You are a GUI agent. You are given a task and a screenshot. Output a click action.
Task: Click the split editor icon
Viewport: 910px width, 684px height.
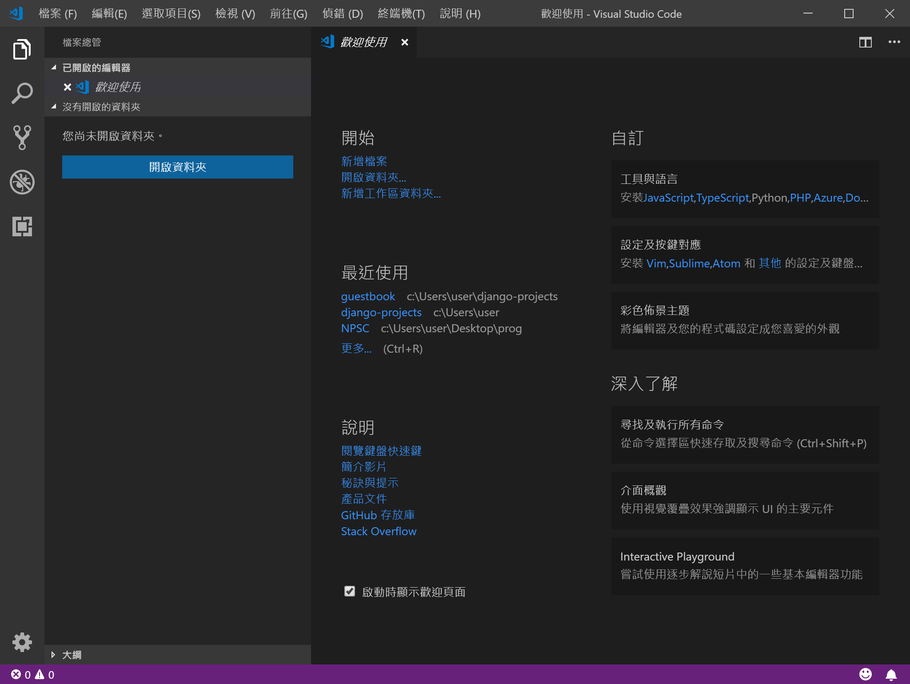[865, 42]
